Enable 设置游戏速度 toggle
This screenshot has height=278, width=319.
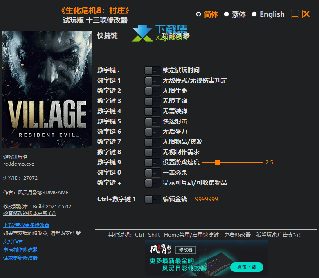click(153, 163)
